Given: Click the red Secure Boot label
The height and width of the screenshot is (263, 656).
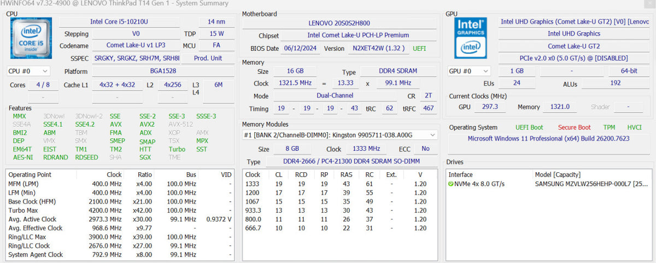Looking at the screenshot, I should [574, 127].
